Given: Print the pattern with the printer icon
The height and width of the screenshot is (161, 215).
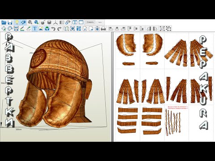Looking at the screenshot, I should click(103, 29).
